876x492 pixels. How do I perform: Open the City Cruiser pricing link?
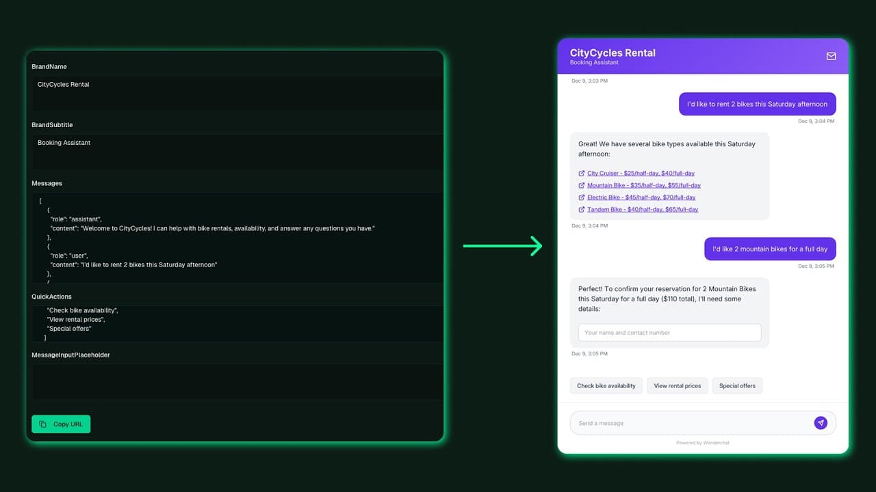coord(641,174)
